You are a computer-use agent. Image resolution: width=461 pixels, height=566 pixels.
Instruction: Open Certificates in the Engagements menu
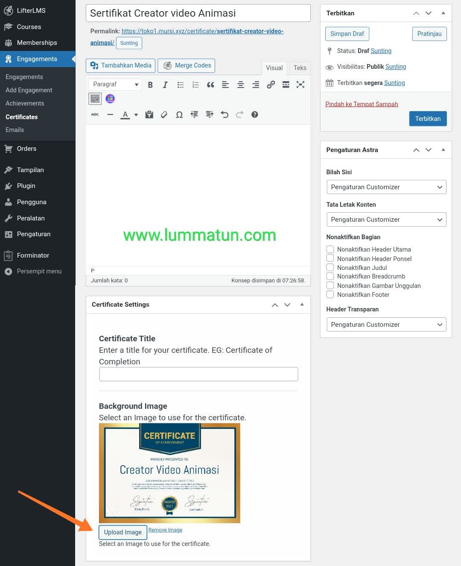tap(21, 117)
